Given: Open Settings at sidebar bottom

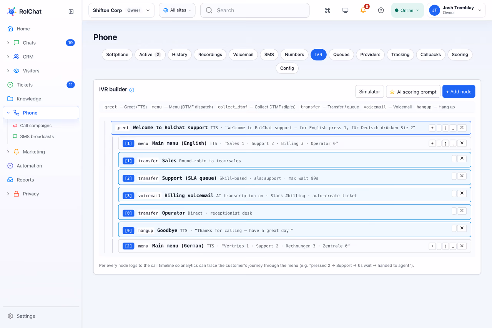Looking at the screenshot, I should (x=41, y=316).
